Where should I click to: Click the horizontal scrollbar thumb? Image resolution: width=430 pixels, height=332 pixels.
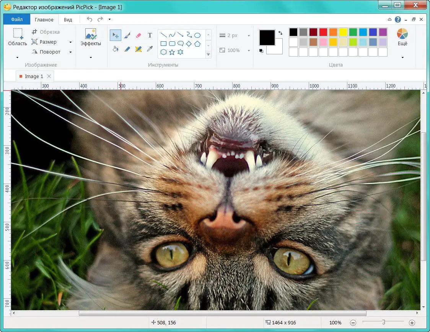(222, 313)
